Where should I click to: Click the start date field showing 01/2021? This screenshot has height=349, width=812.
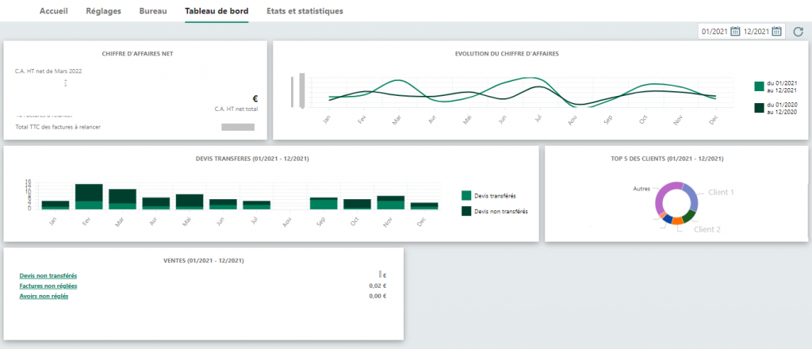tap(714, 31)
